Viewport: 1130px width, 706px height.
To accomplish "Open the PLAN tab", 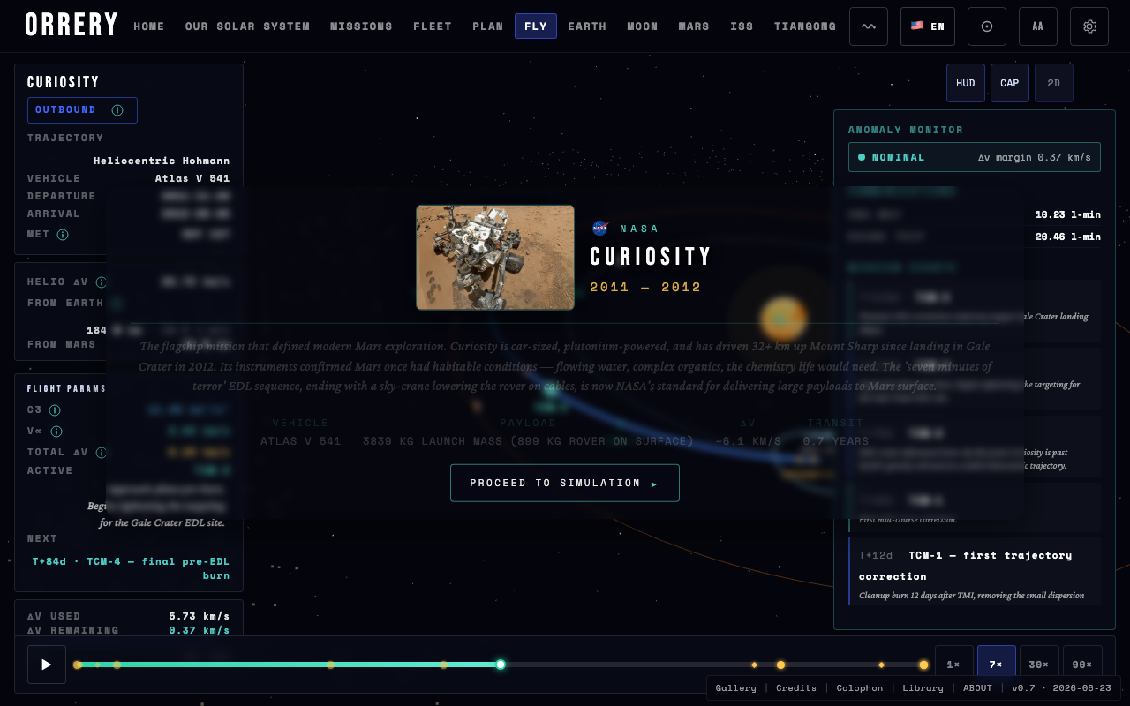I will pos(487,26).
